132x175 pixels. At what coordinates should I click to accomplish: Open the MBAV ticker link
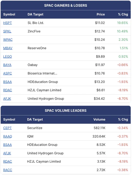[8, 48]
